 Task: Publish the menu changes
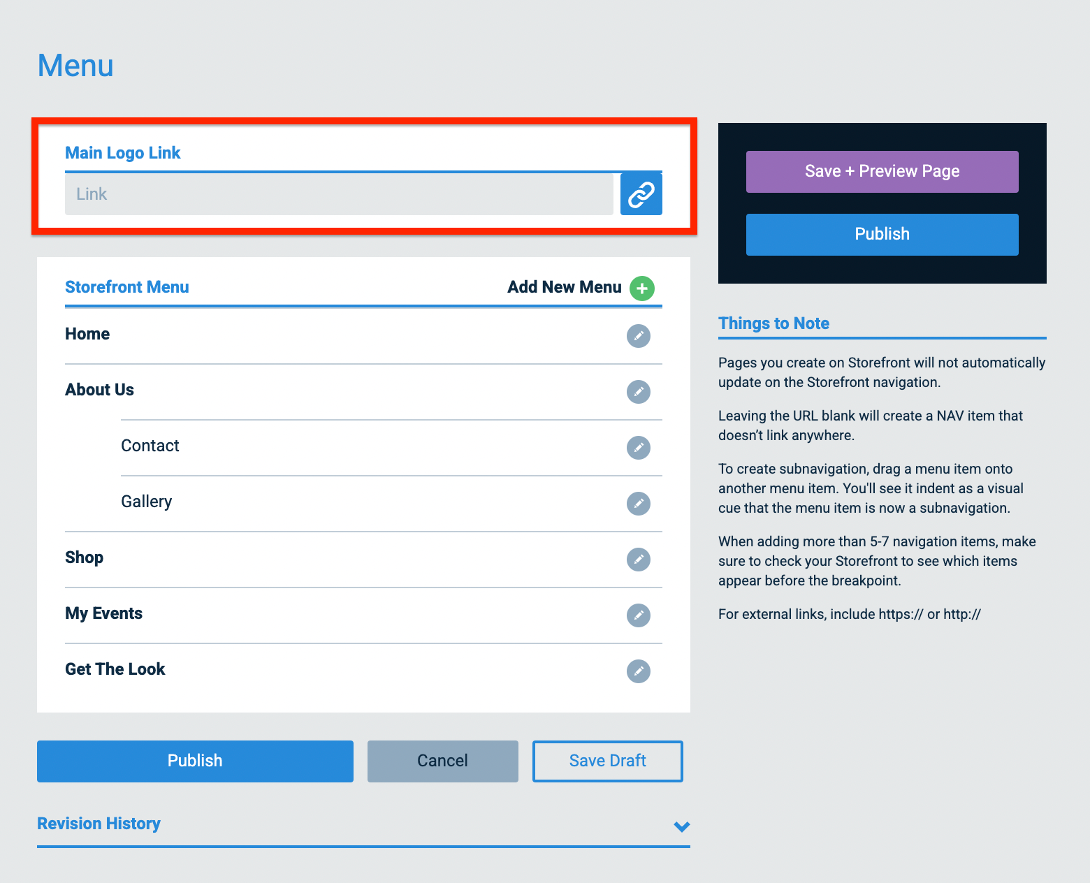[x=195, y=761]
